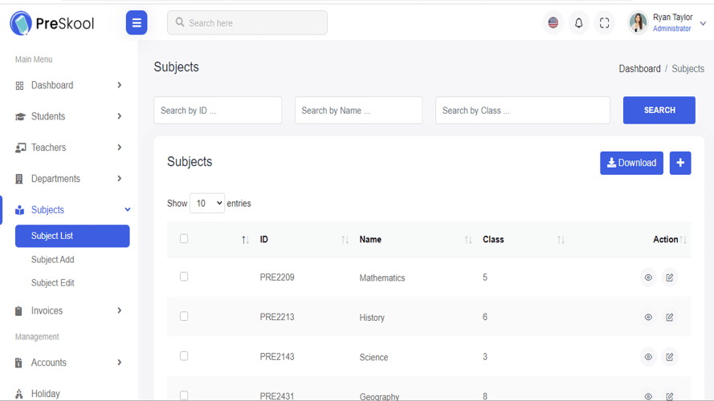Expand the Accounts menu chevron

point(120,363)
